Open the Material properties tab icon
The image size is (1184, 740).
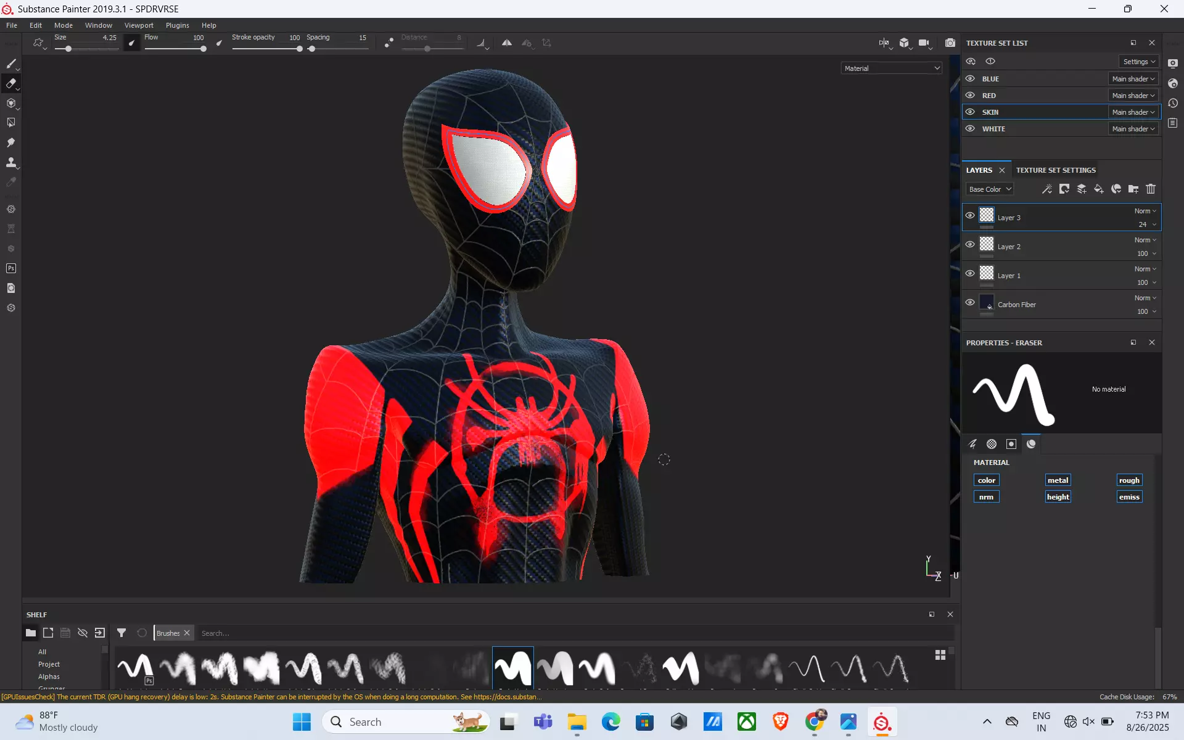pos(1031,444)
